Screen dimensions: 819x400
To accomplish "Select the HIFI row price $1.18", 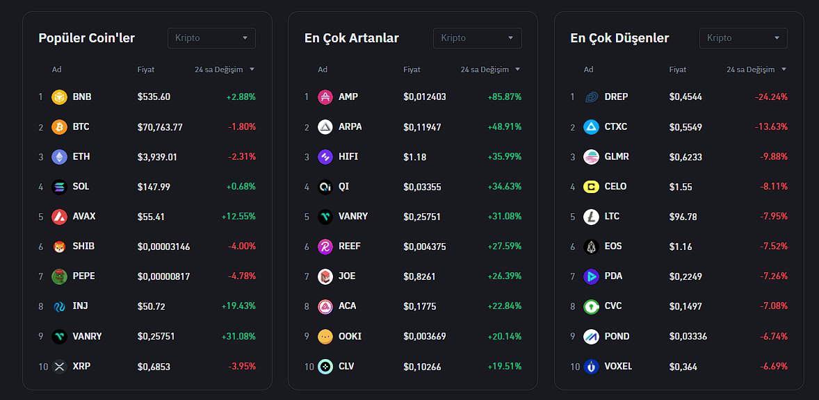I will coord(415,157).
